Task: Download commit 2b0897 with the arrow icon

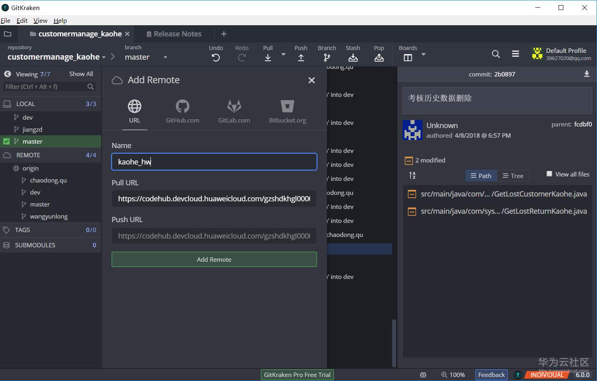Action: point(587,74)
